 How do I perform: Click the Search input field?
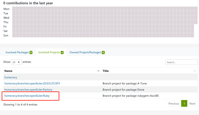[x=181, y=62]
